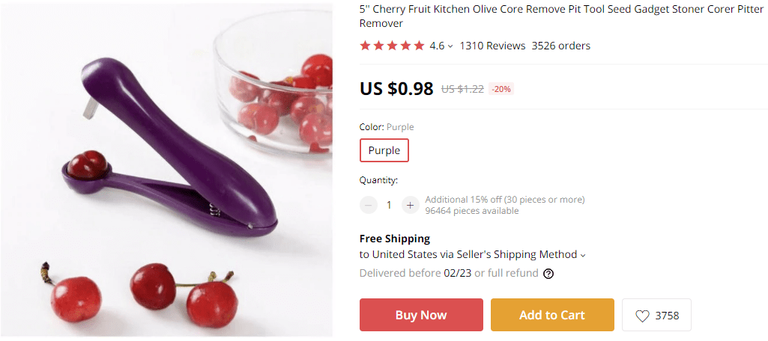Open the 1310 Reviews link
The image size is (768, 341).
(492, 46)
